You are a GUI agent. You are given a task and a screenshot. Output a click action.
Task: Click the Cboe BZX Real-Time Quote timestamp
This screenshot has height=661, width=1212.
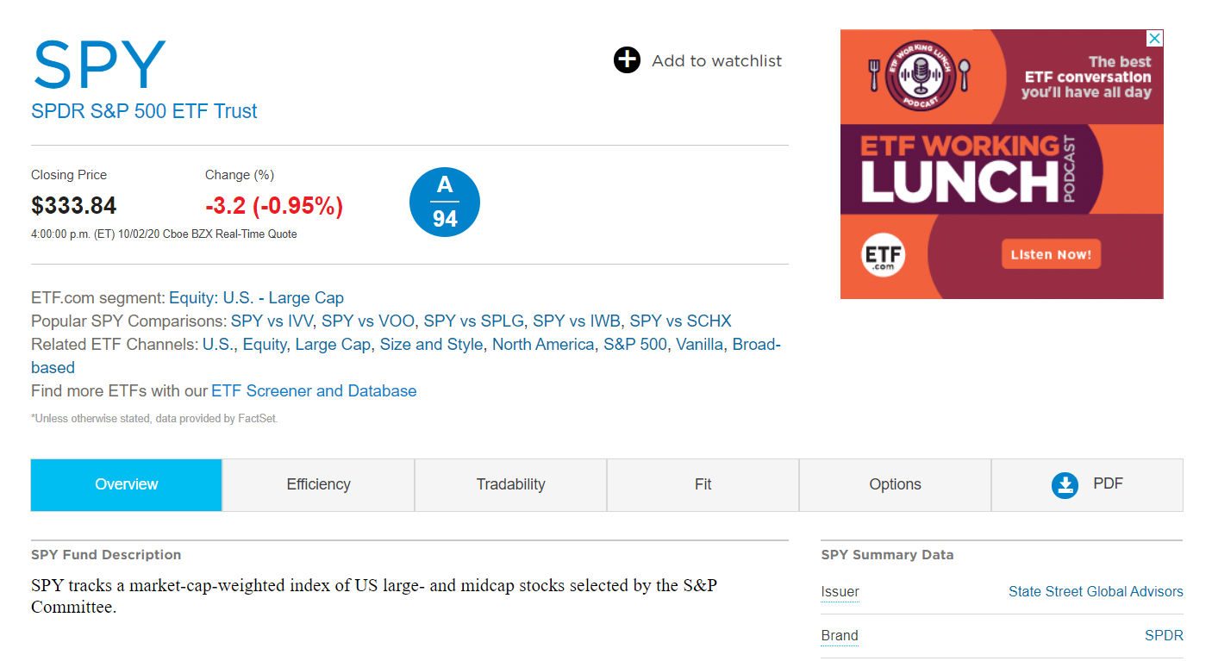point(164,234)
